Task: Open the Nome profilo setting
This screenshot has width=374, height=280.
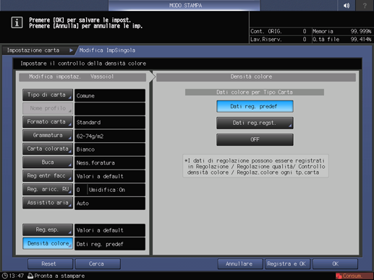Action: (48, 108)
